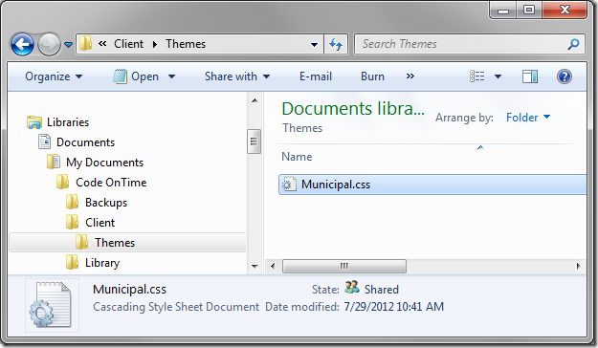Click the Client folder icon
Image resolution: width=598 pixels, height=348 pixels.
click(x=72, y=222)
